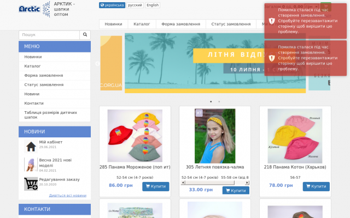The width and height of the screenshot is (350, 218).
Task: Select first carousel indicator dot
Action: pyautogui.click(x=211, y=102)
